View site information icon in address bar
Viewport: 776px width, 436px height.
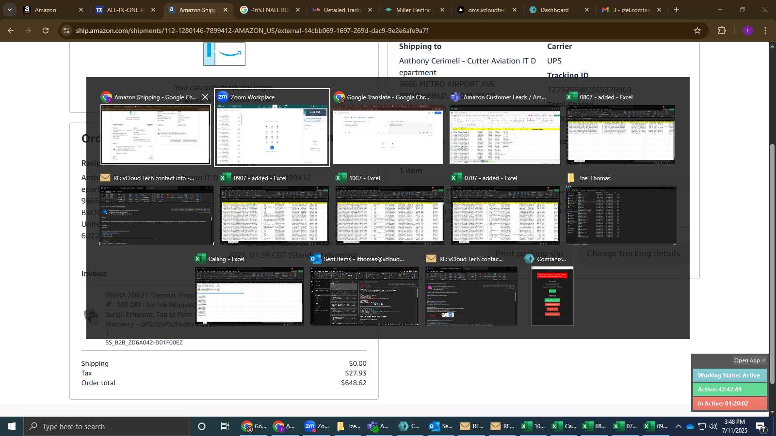click(x=66, y=31)
